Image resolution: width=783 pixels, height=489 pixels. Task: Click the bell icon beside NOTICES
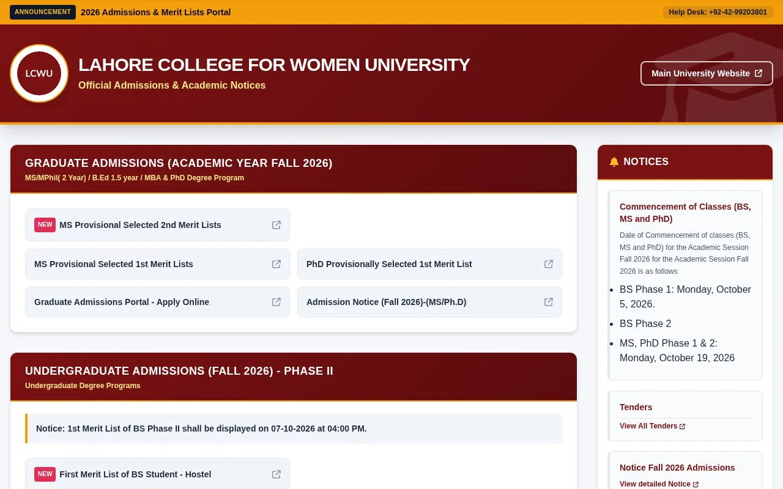[x=614, y=162]
